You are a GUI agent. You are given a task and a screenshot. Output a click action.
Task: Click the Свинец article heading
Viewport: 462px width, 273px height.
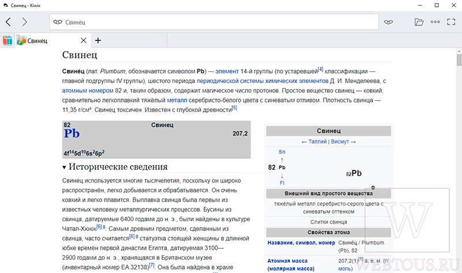(80, 55)
